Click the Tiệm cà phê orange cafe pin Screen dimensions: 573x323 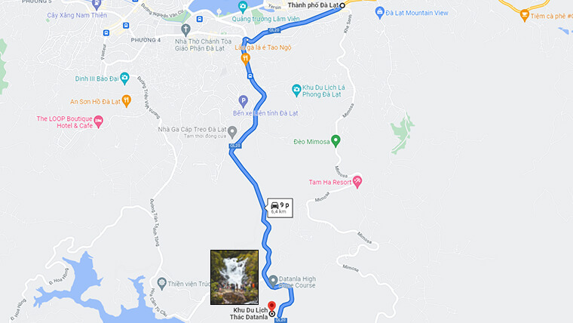pyautogui.click(x=525, y=16)
